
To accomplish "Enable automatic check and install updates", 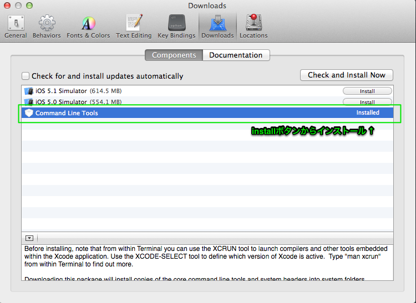I will tap(26, 76).
